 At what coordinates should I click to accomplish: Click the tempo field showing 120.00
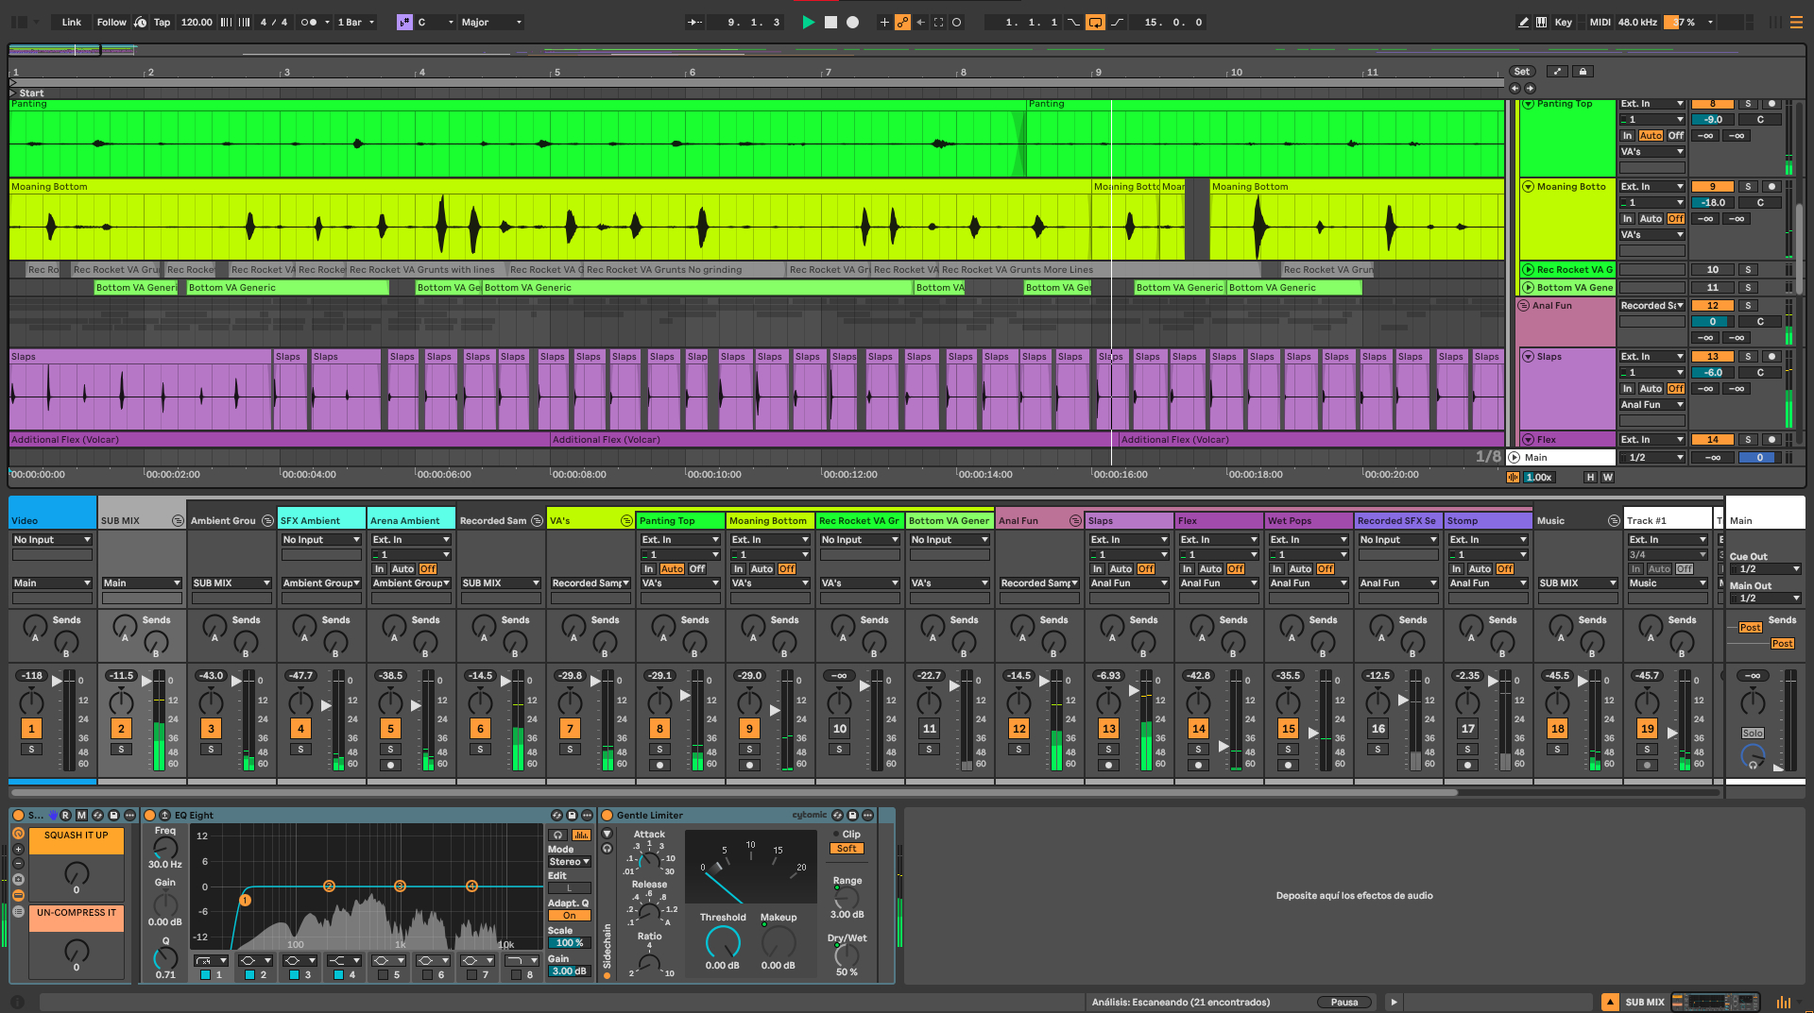pos(196,22)
